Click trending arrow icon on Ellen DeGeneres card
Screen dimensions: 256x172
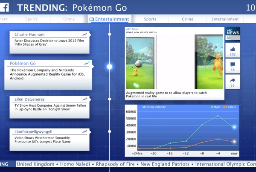85,99
